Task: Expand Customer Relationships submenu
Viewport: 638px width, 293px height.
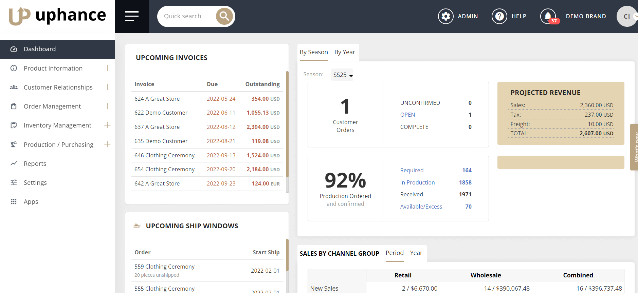Action: (x=107, y=87)
